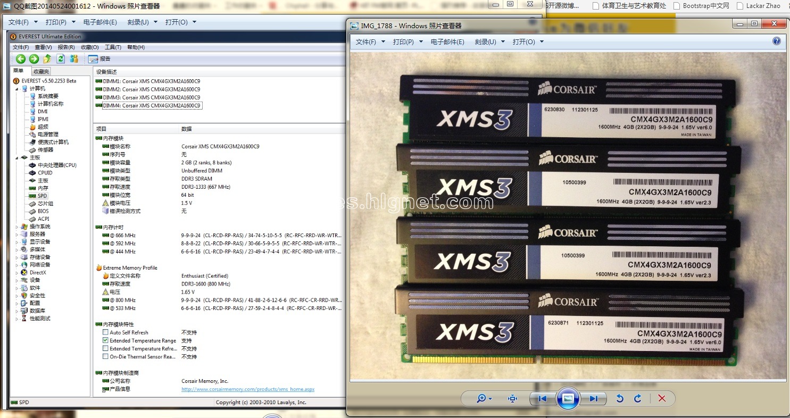Collapse the 计算机 node in EVEREST tree
The width and height of the screenshot is (790, 418).
(x=16, y=89)
